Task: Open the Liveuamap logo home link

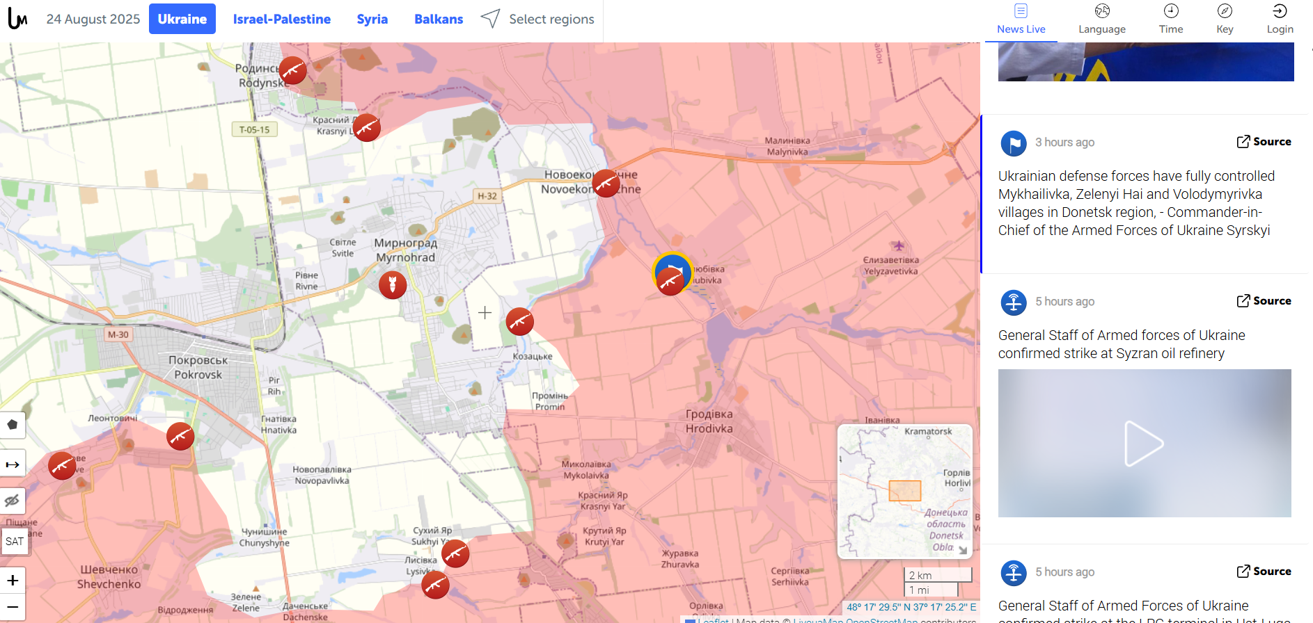Action: [18, 19]
